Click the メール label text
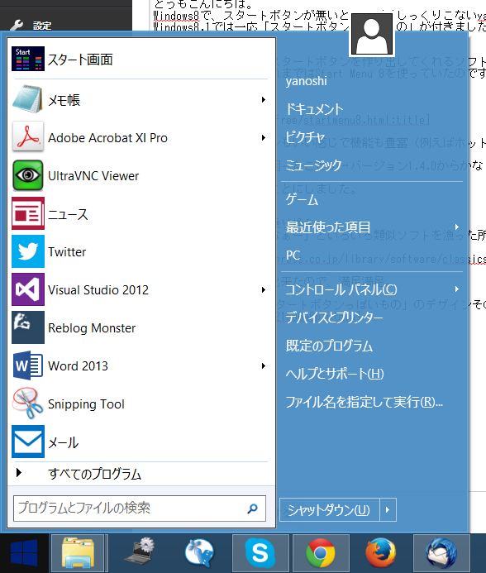 (64, 442)
